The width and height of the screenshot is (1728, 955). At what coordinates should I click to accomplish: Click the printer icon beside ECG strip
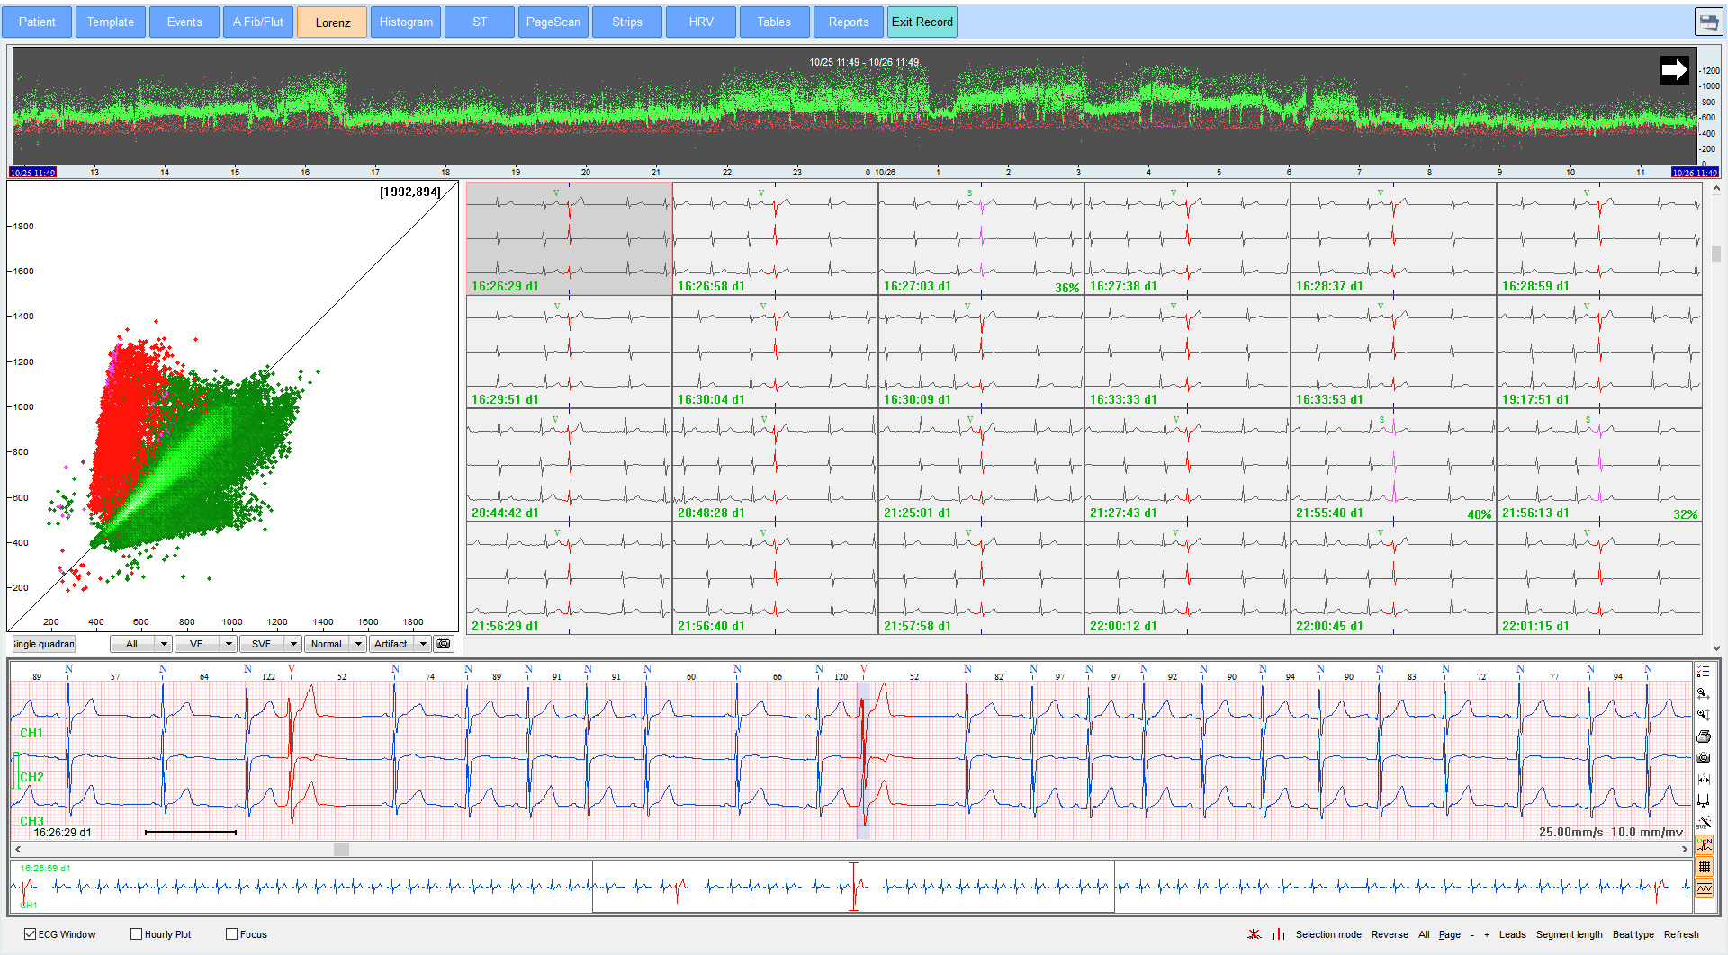[1703, 736]
